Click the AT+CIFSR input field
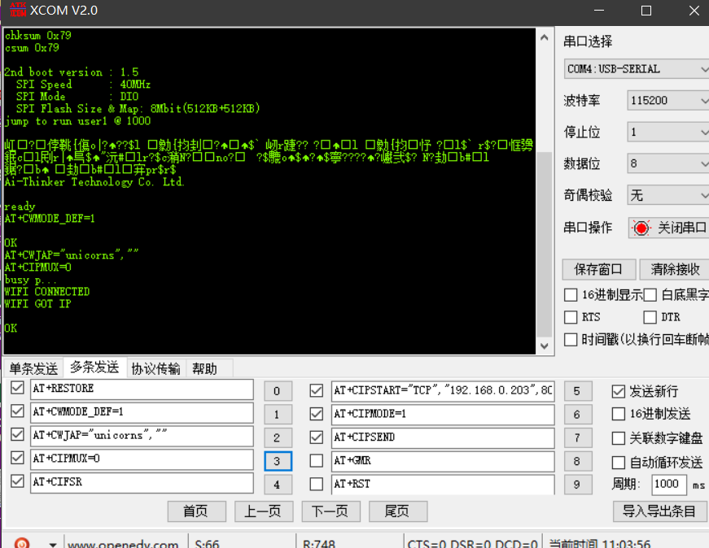Screen dimensions: 709x548 tap(142, 483)
